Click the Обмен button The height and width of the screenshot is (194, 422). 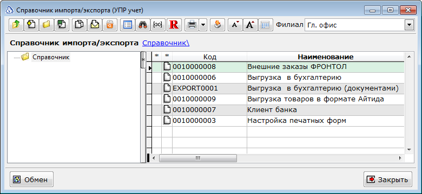click(x=32, y=179)
